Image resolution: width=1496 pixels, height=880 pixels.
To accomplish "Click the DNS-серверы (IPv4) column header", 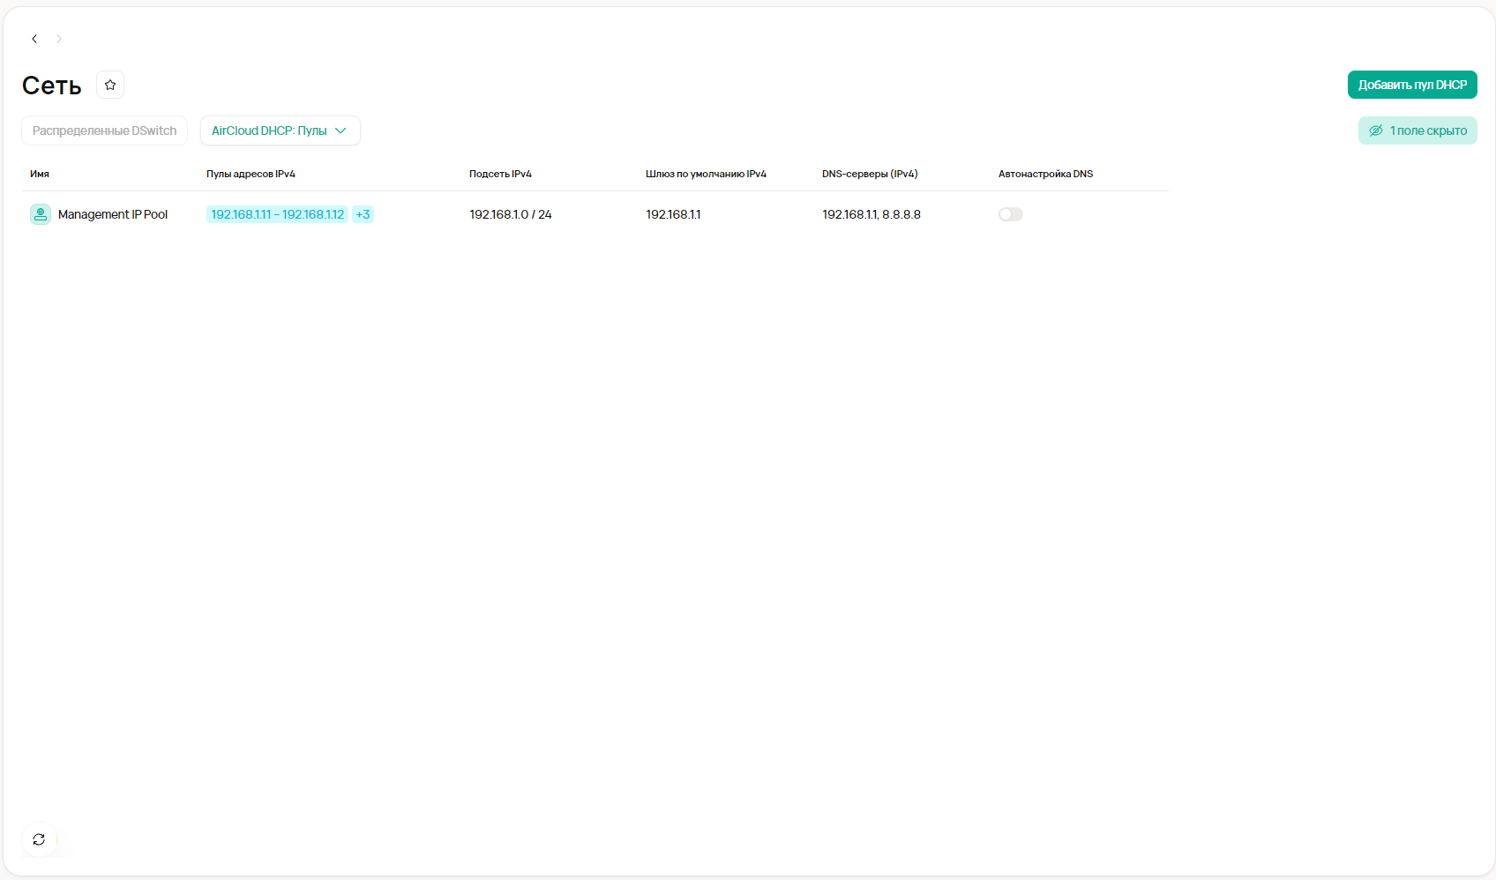I will (870, 174).
